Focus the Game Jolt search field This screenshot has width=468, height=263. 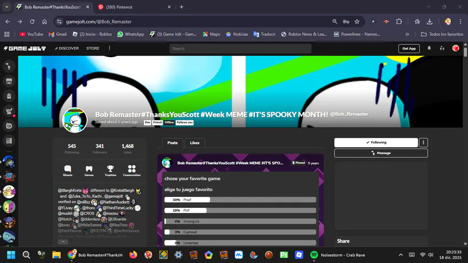[x=240, y=49]
